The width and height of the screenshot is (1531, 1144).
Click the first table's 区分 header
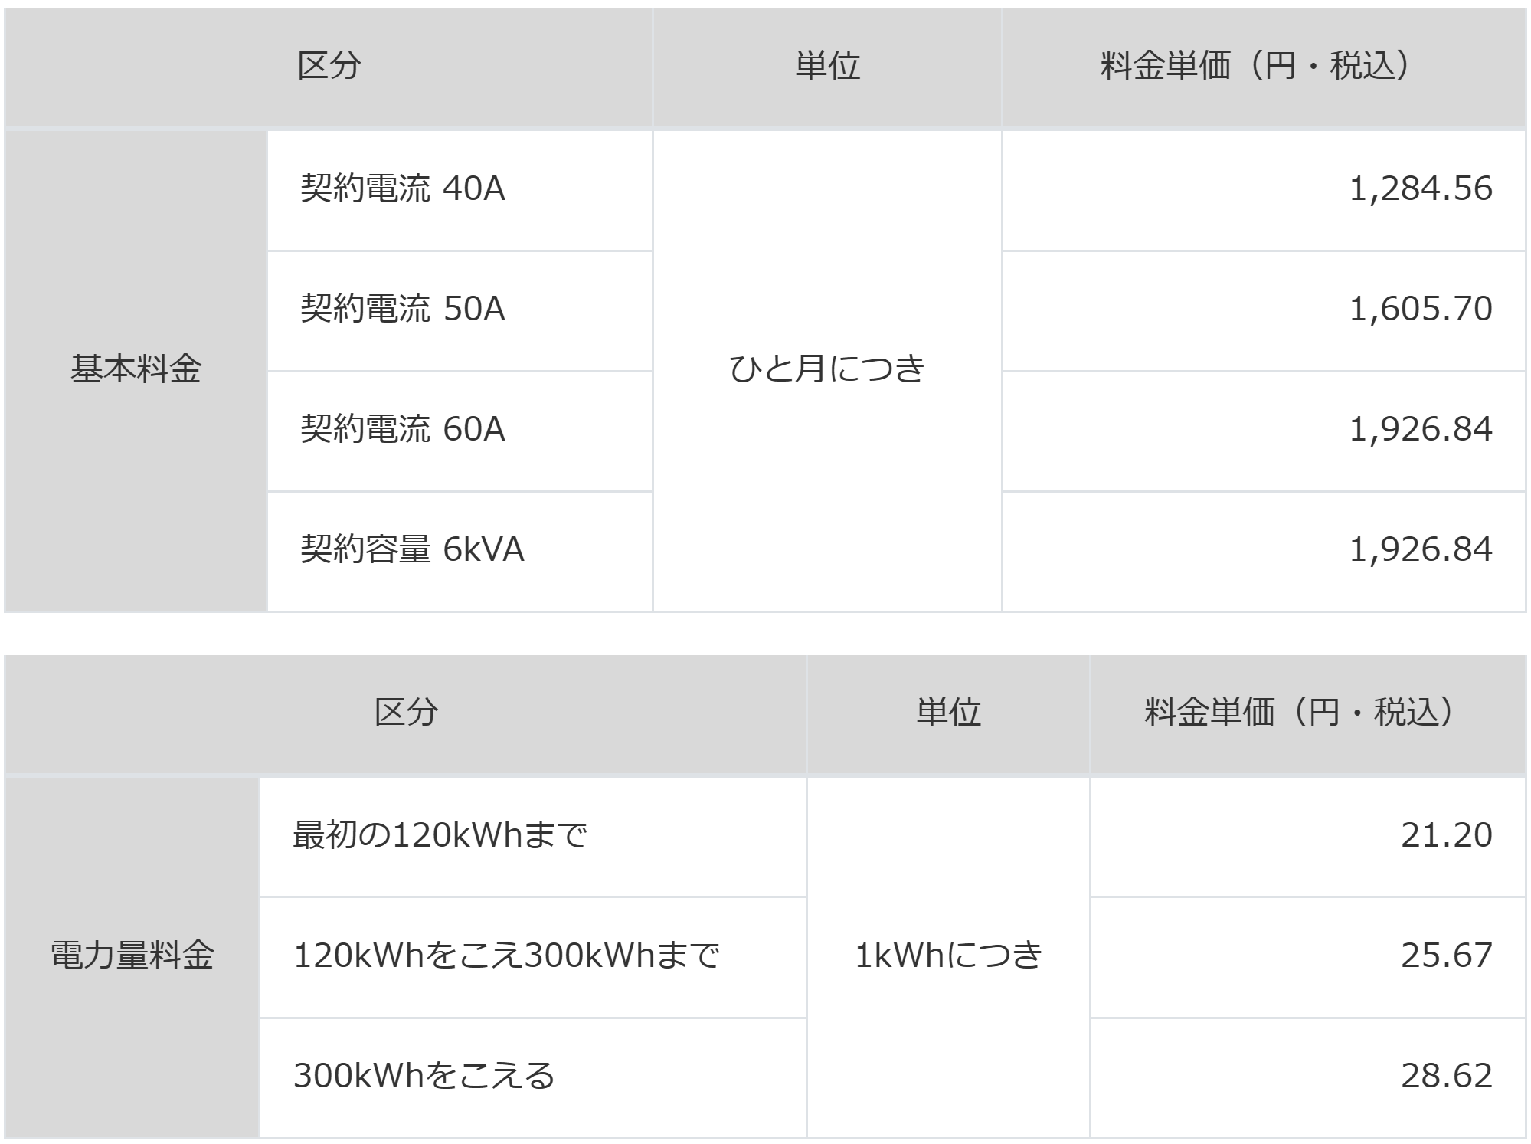[329, 67]
